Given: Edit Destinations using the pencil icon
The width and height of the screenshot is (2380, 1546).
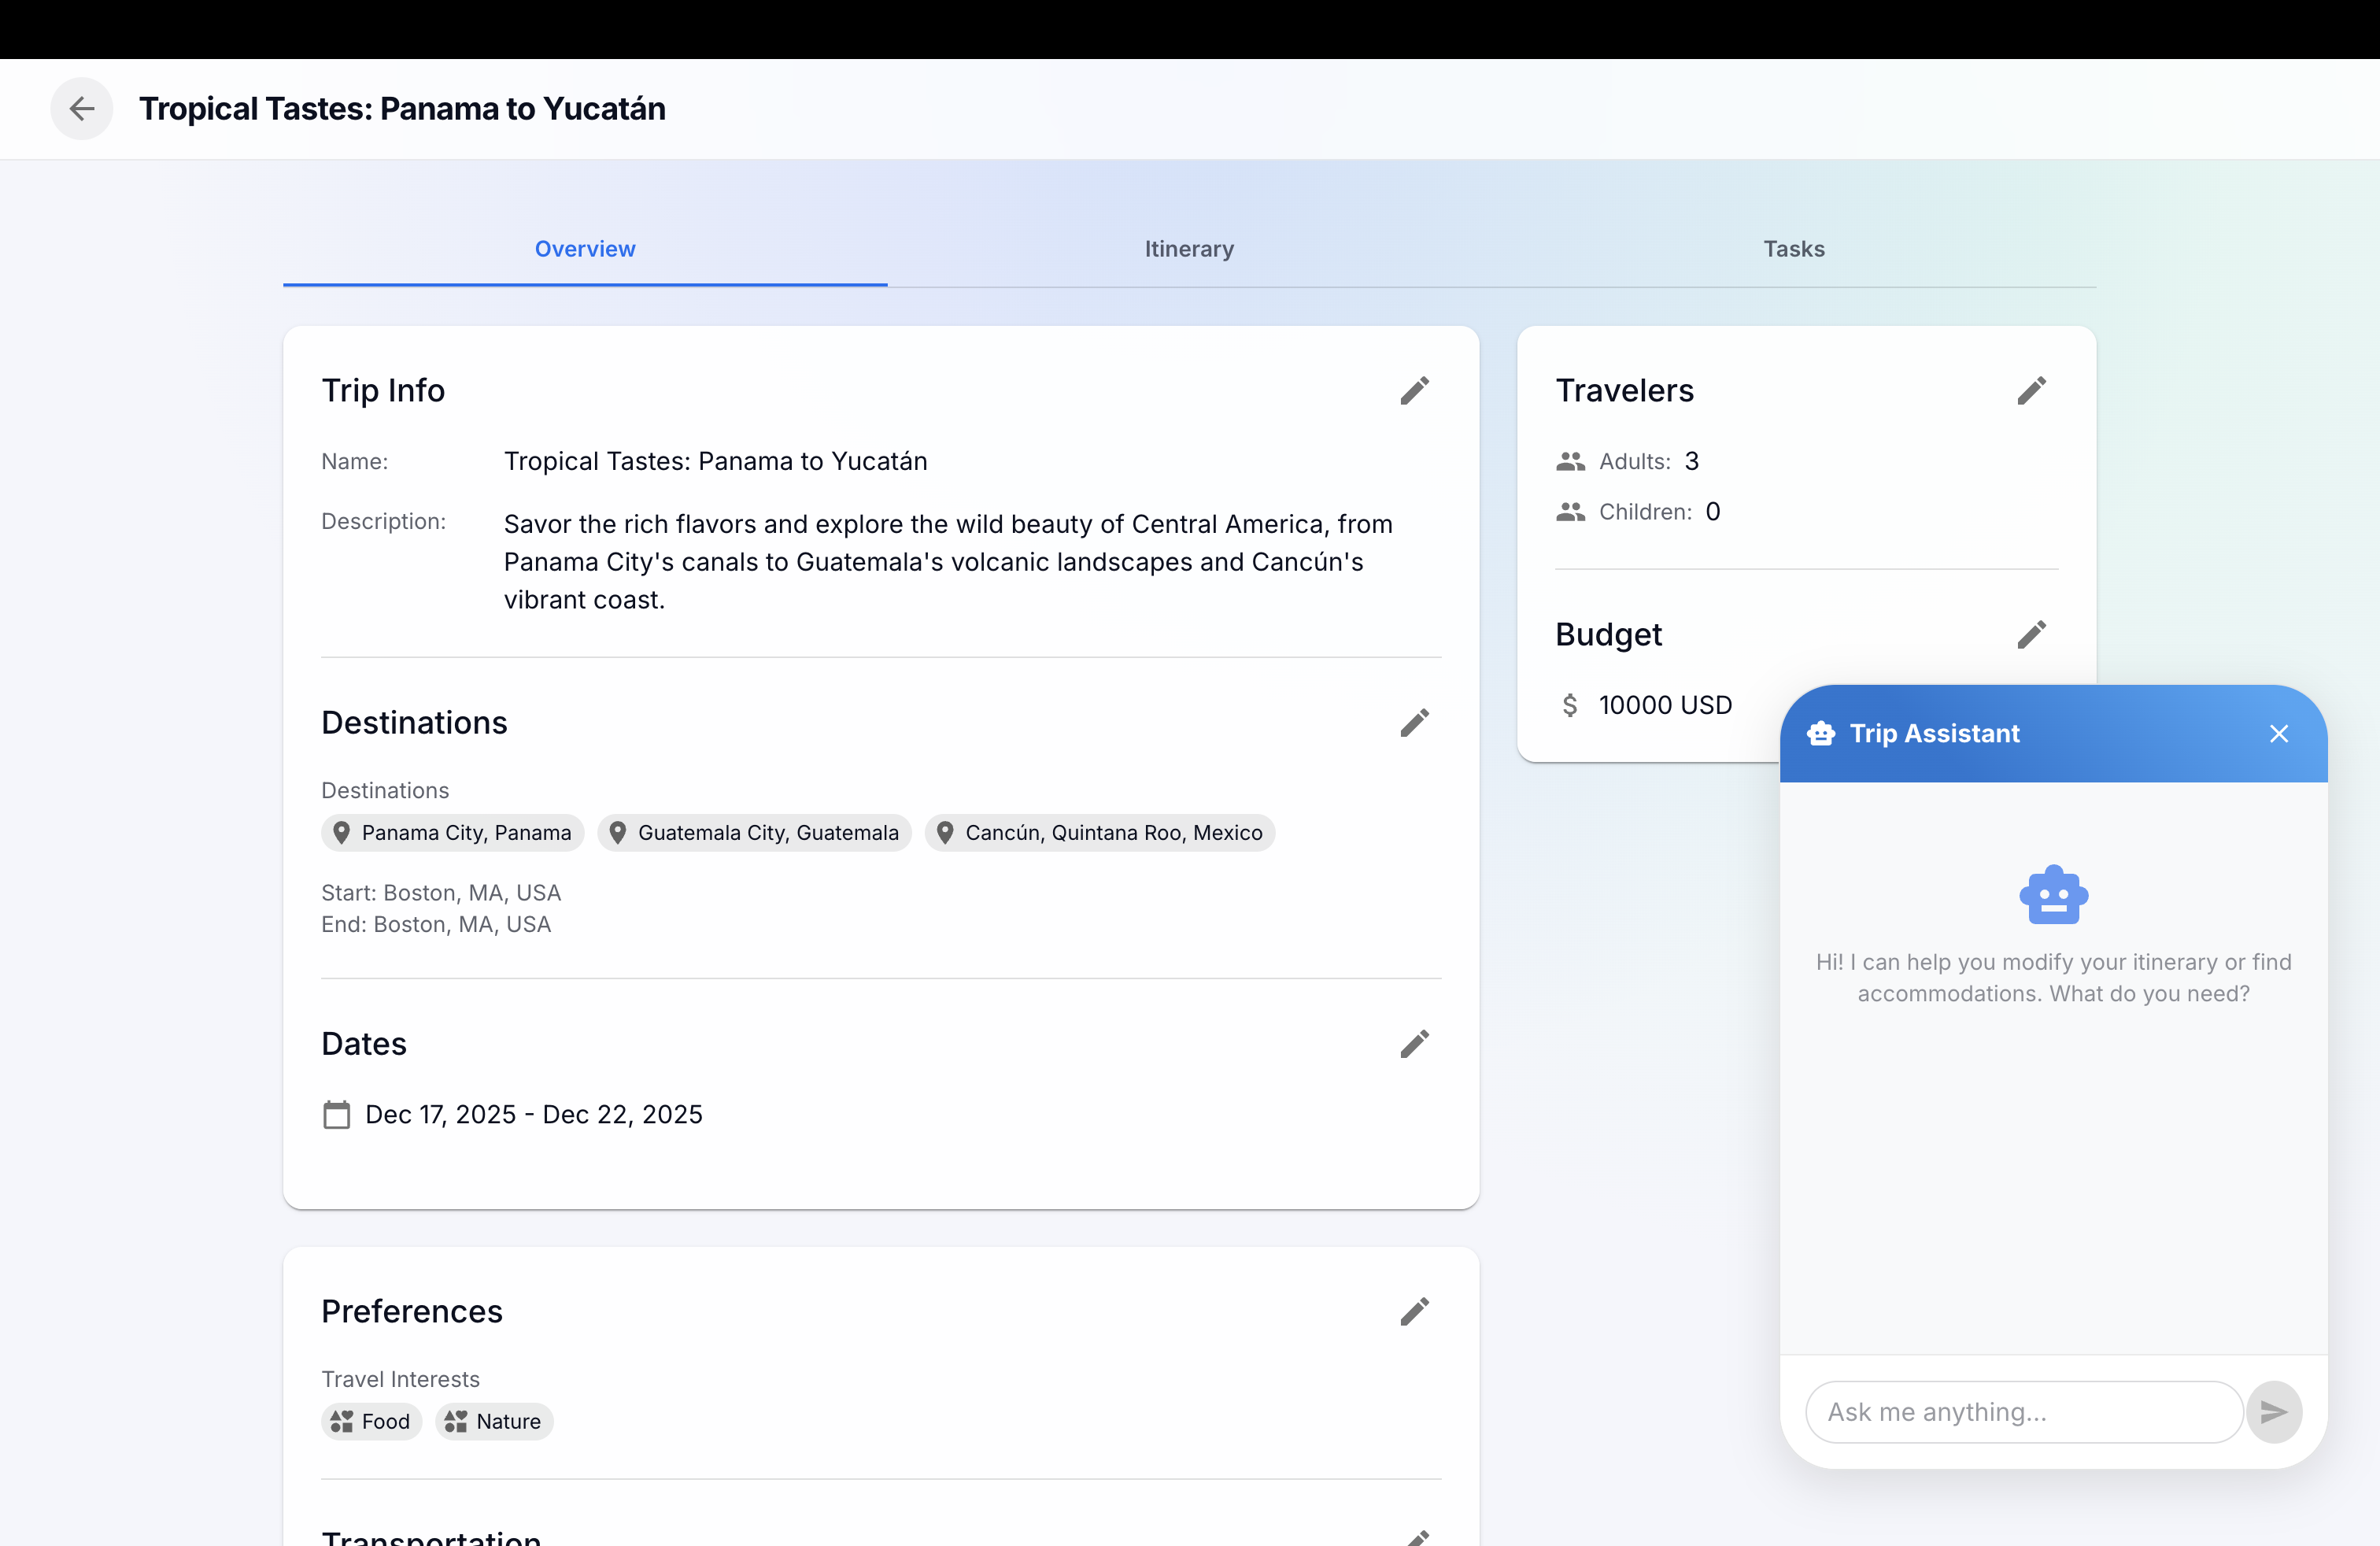Looking at the screenshot, I should (x=1414, y=723).
